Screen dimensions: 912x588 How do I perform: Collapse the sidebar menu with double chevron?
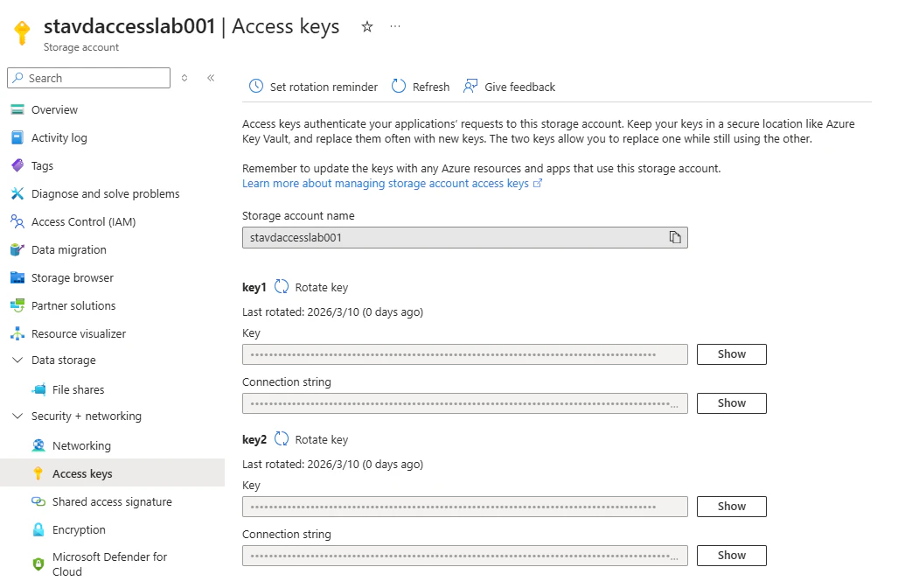(x=211, y=77)
